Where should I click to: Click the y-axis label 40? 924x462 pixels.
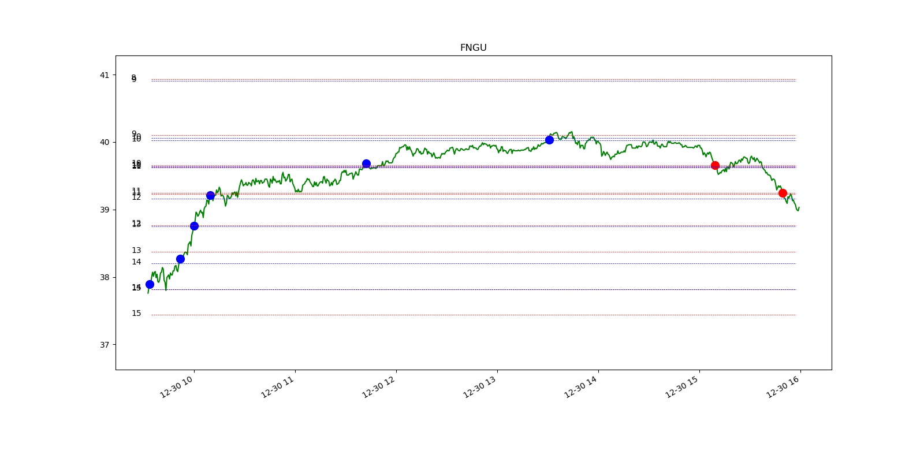tap(104, 142)
